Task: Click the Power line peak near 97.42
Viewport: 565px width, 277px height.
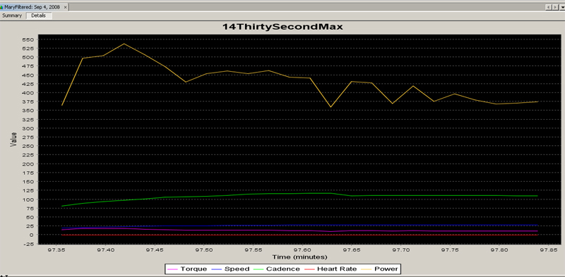Action: 124,44
